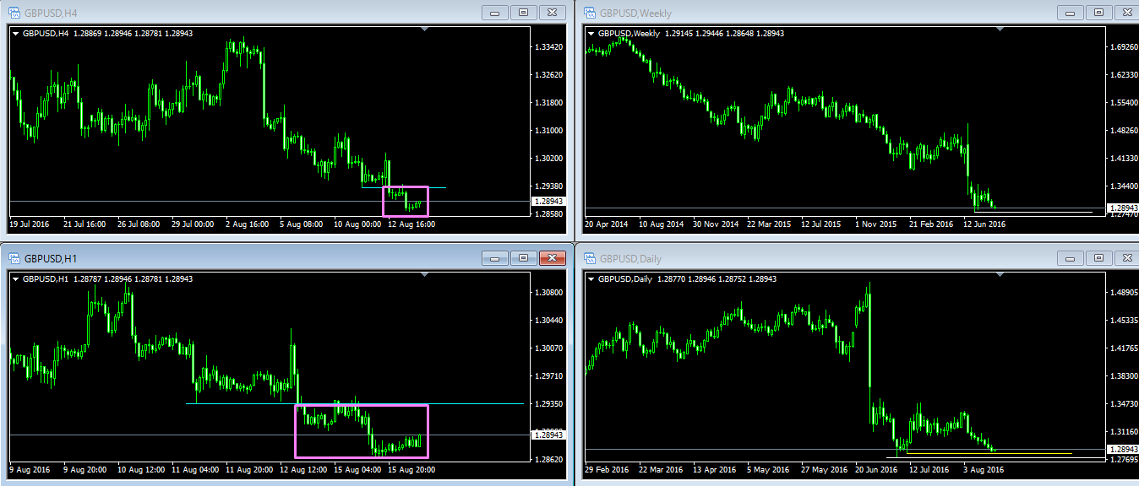Viewport: 1139px width, 486px height.
Task: Maximize the GBPUSD,Daily chart window
Action: [1098, 258]
